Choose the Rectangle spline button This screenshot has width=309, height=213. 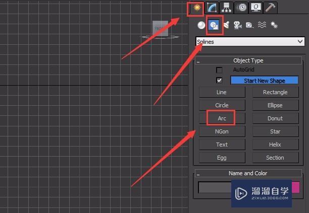(276, 92)
